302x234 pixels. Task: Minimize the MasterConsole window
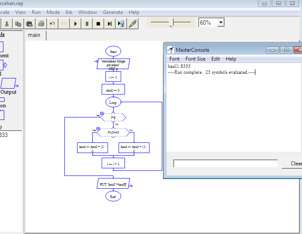(272, 50)
